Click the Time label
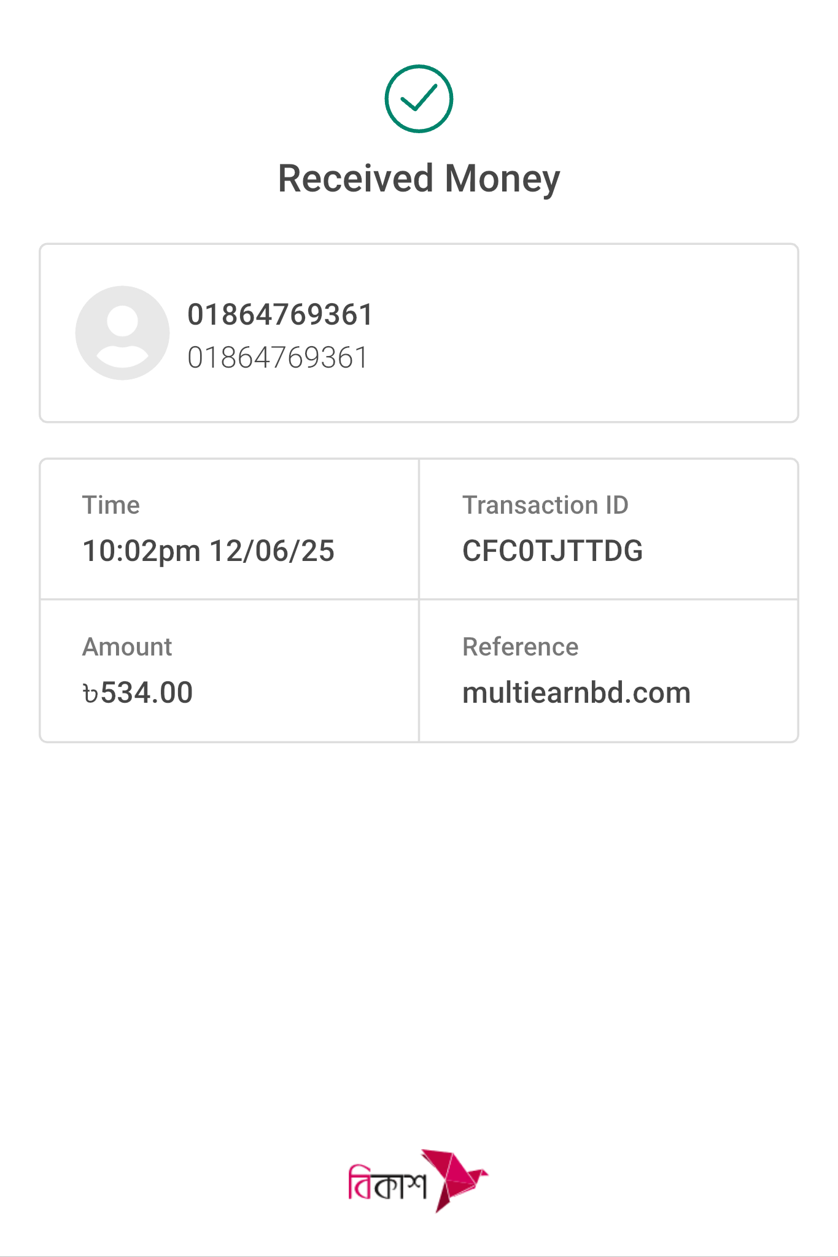Viewport: 838px width, 1257px height. click(111, 505)
